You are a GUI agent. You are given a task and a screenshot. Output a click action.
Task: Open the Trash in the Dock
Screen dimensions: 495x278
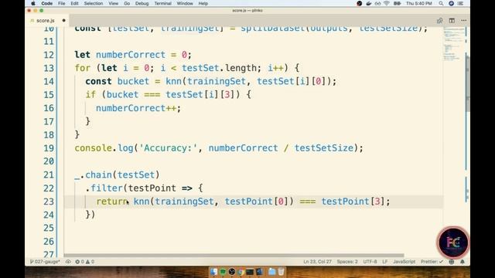281,271
